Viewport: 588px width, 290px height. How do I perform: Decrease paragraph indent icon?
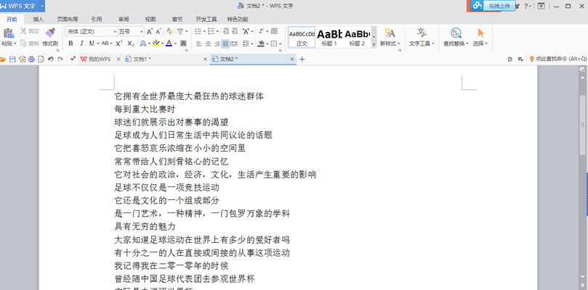point(226,31)
